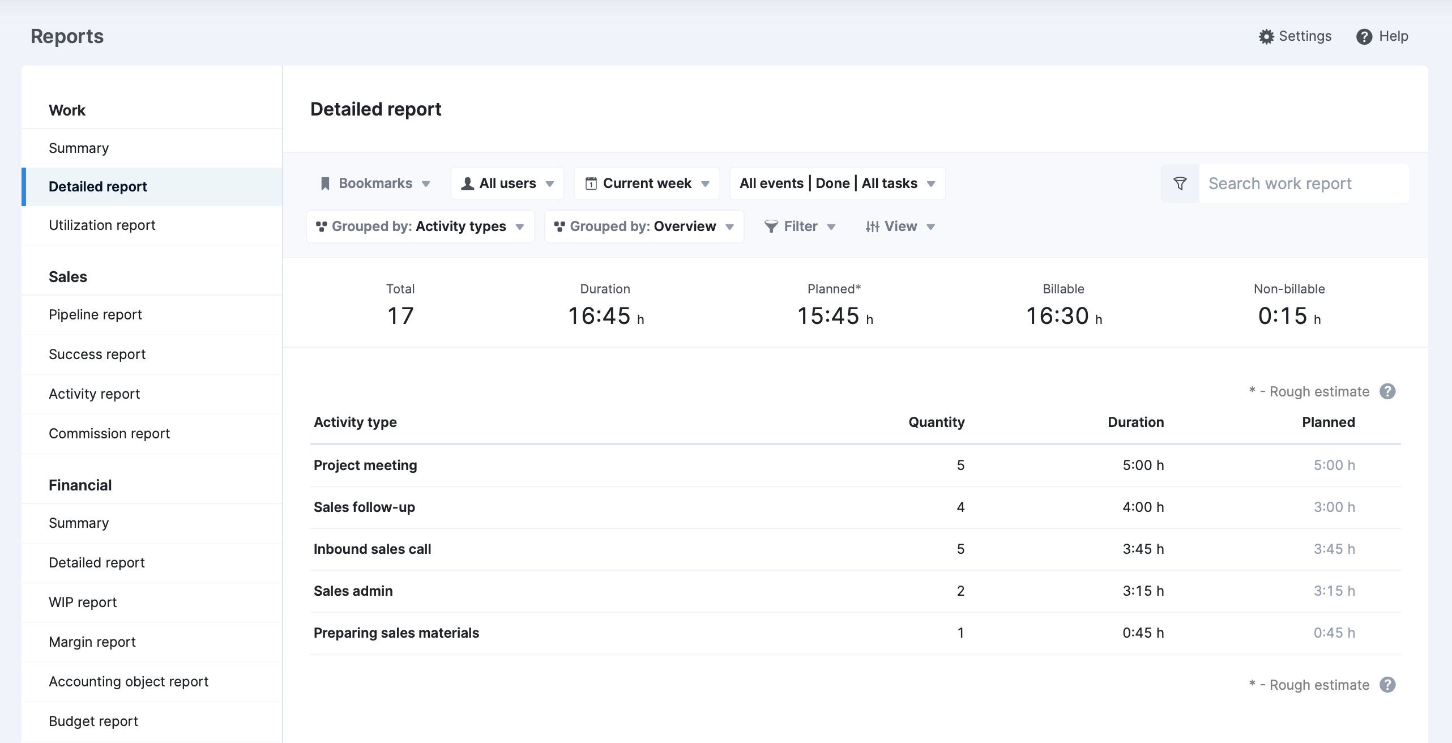1452x743 pixels.
Task: Click the Planned 15:45 h summary
Action: (835, 316)
